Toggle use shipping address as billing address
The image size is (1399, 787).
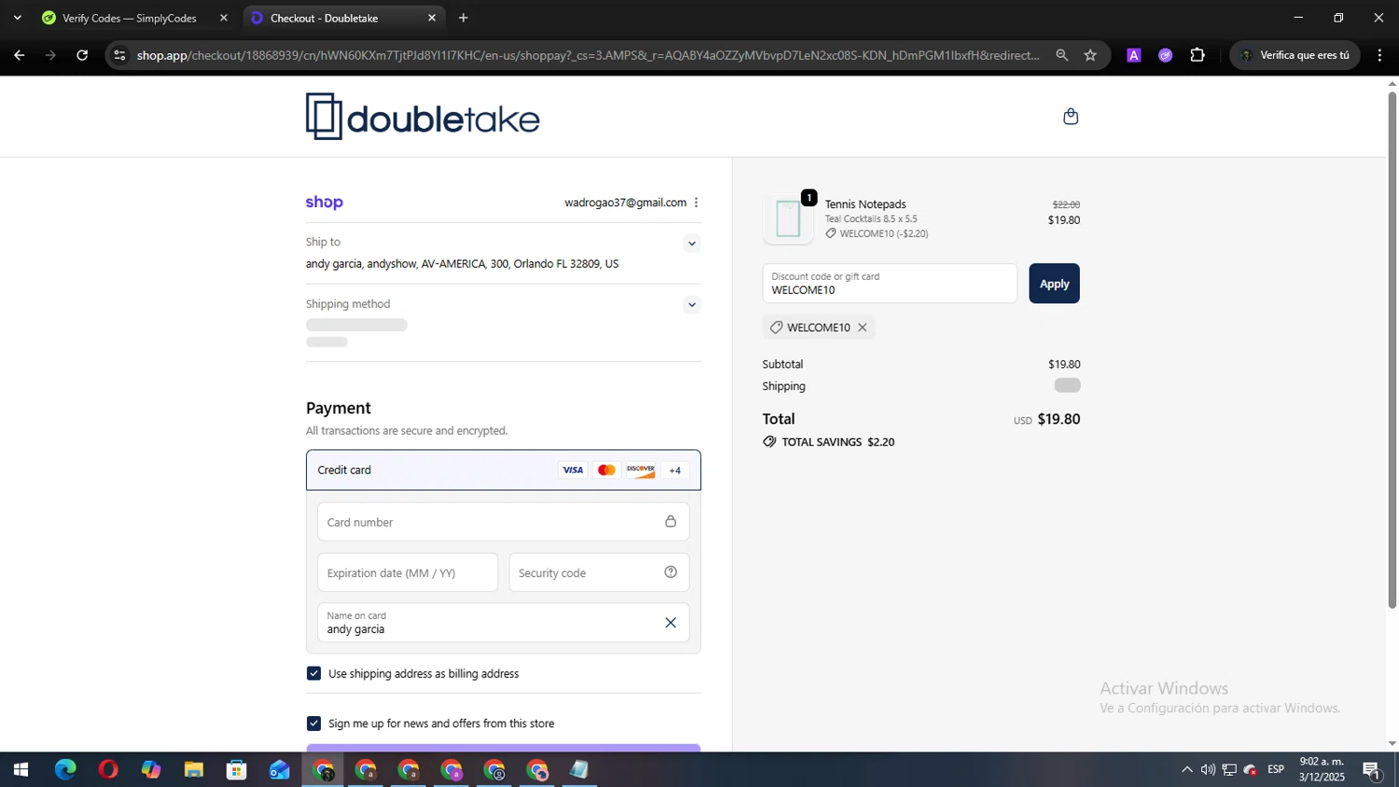click(x=314, y=673)
